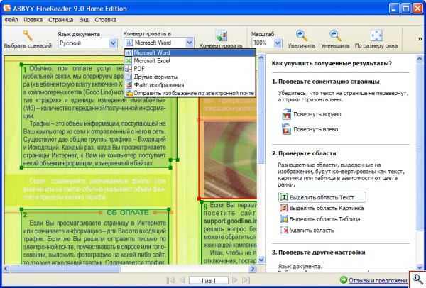Image resolution: width=426 pixels, height=288 pixels.
Task: Select PDF from the dropdown list
Action: 190,69
